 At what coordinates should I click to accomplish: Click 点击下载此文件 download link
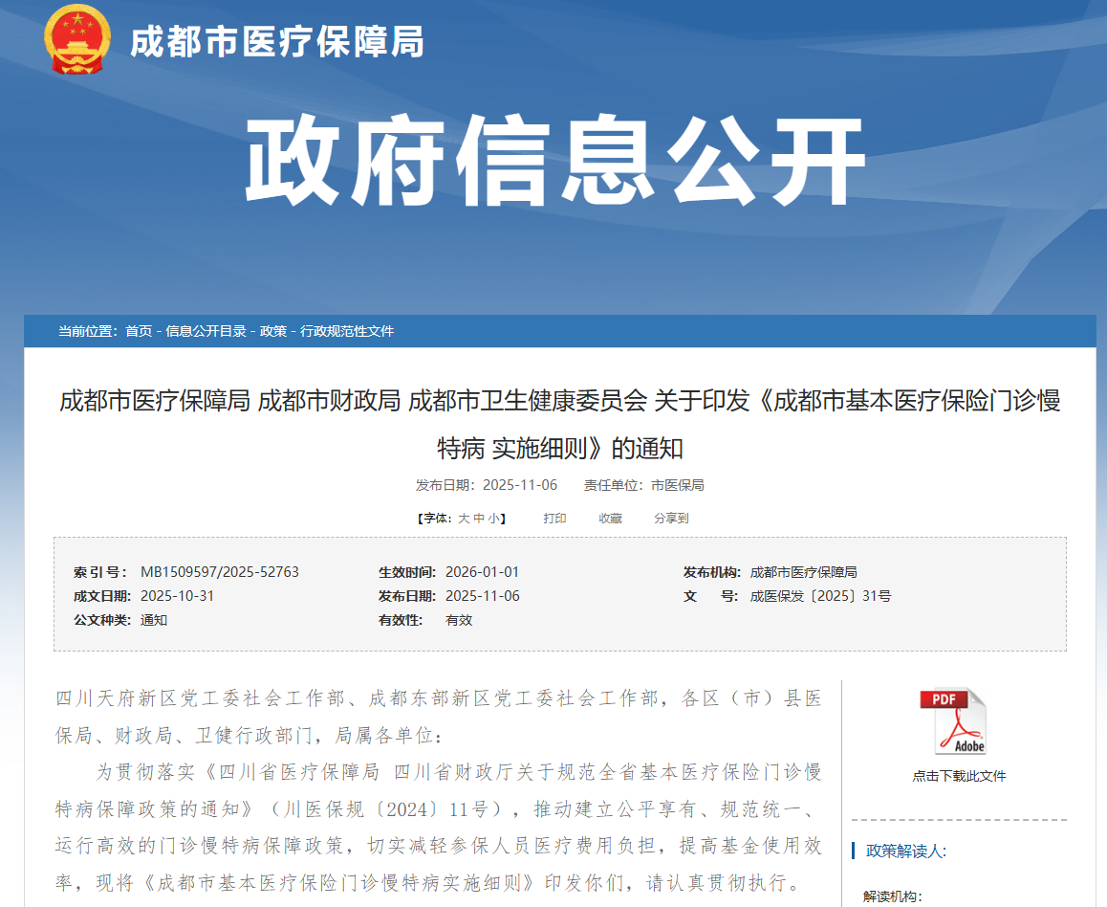point(958,776)
